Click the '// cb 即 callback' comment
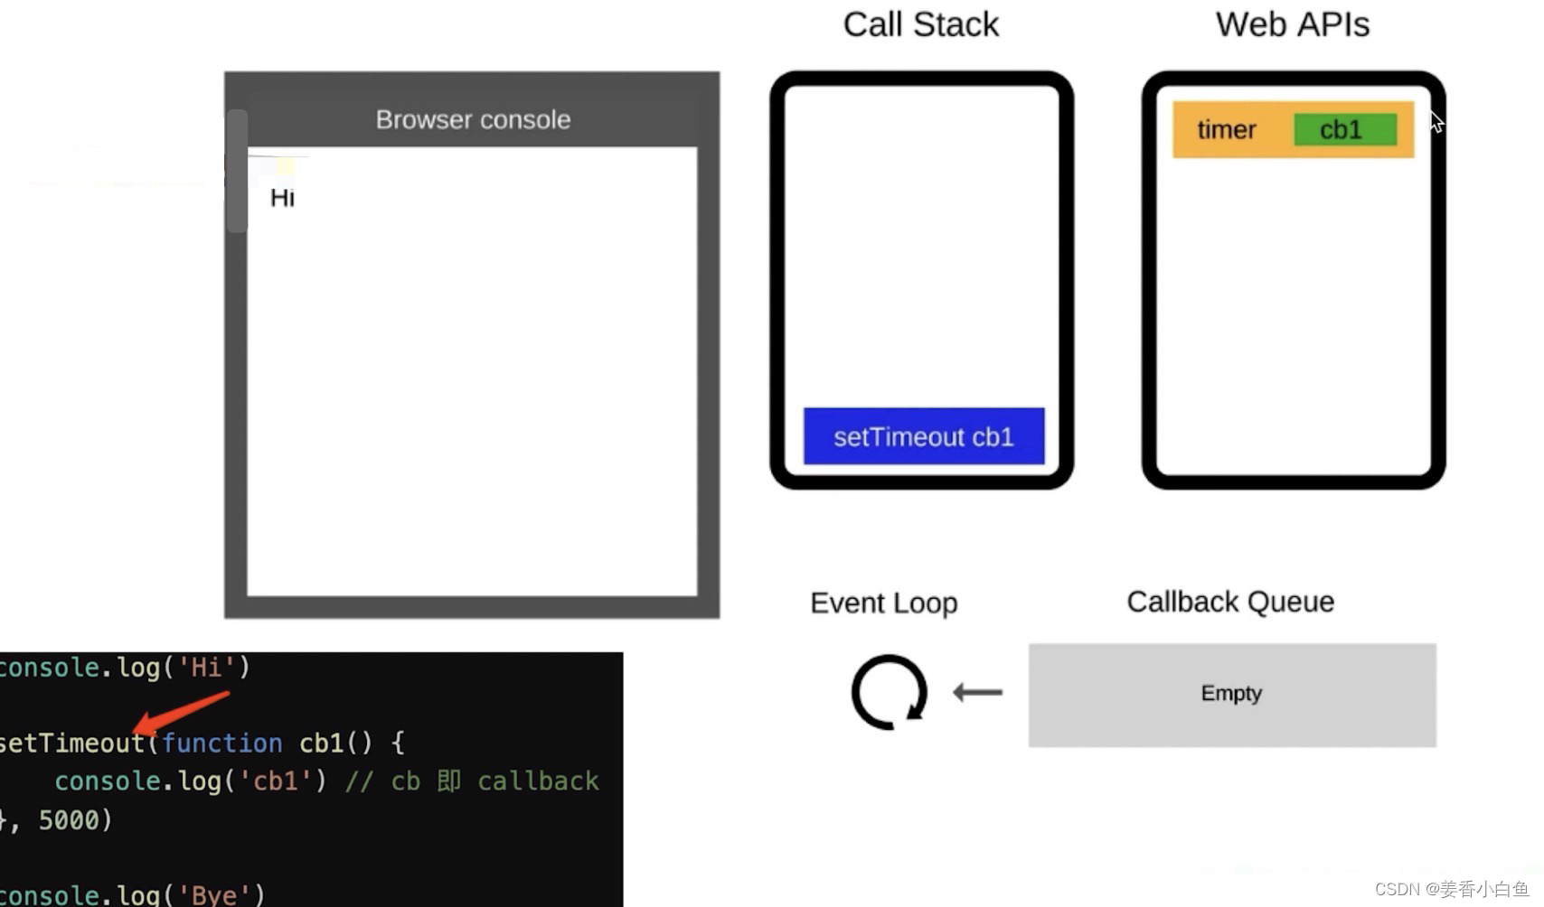 coord(472,781)
